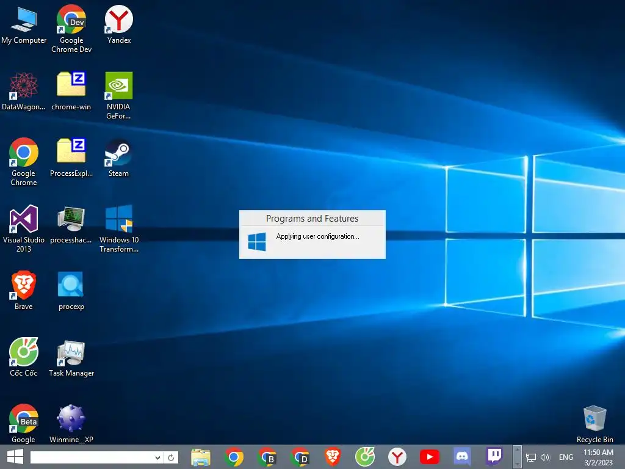625x469 pixels.
Task: Select the chrome-win zip folder
Action: pyautogui.click(x=71, y=91)
